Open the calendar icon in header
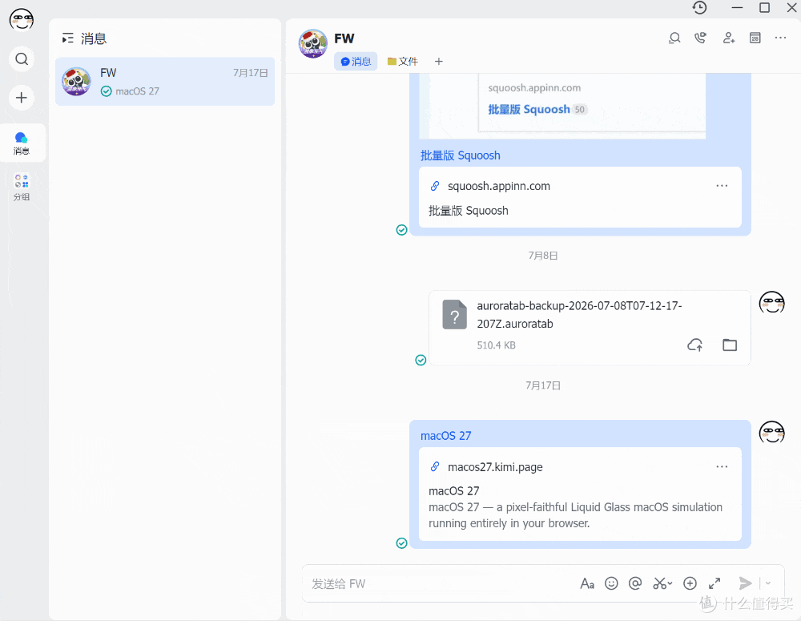The width and height of the screenshot is (801, 621). click(755, 38)
